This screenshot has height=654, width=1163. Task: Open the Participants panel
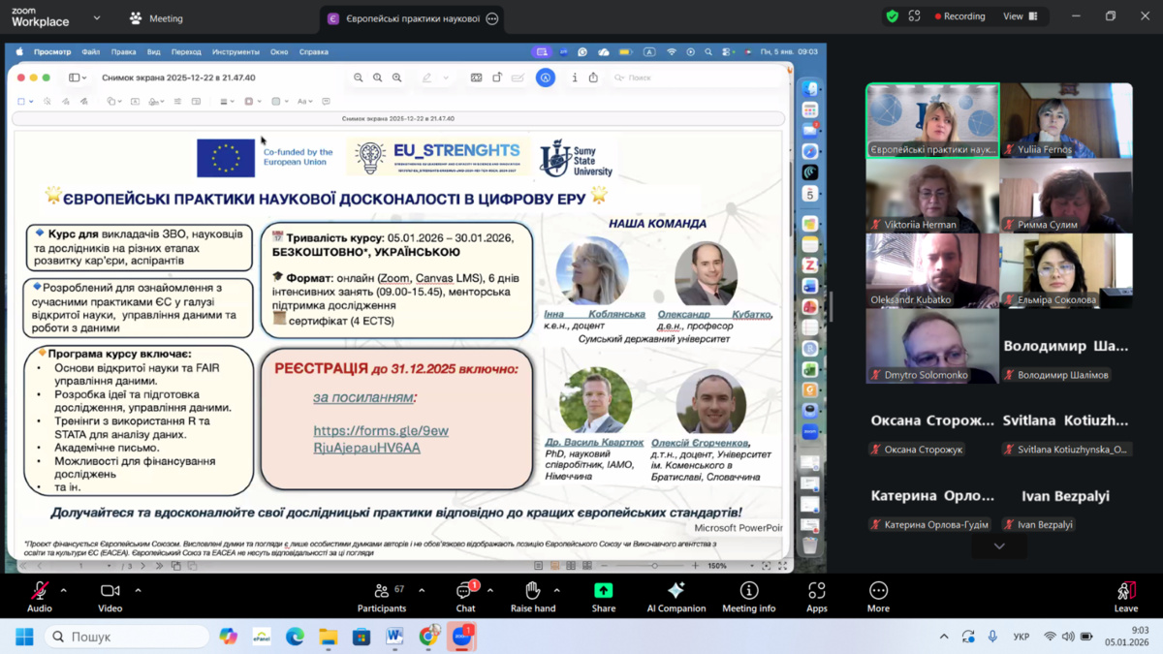tap(381, 595)
